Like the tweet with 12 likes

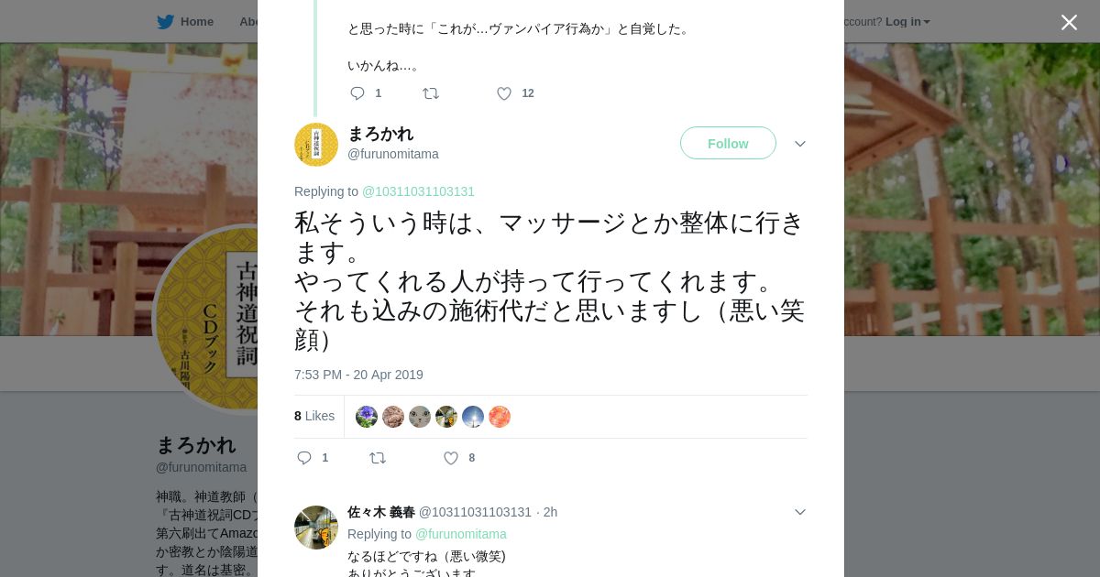pyautogui.click(x=504, y=93)
